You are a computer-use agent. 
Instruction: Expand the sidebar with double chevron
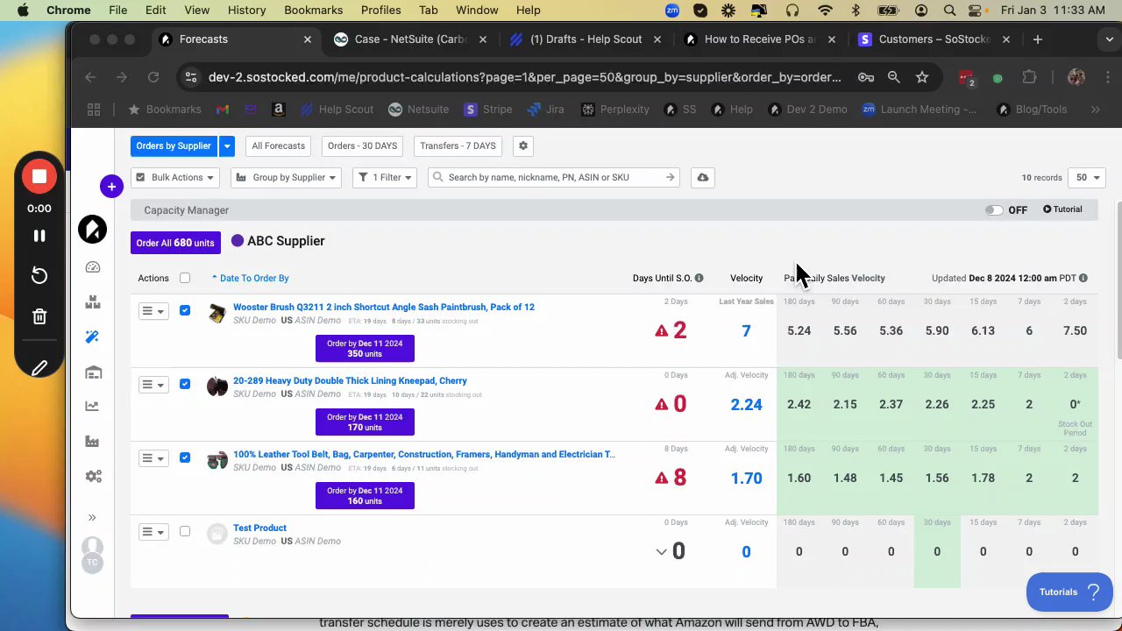[x=92, y=517]
